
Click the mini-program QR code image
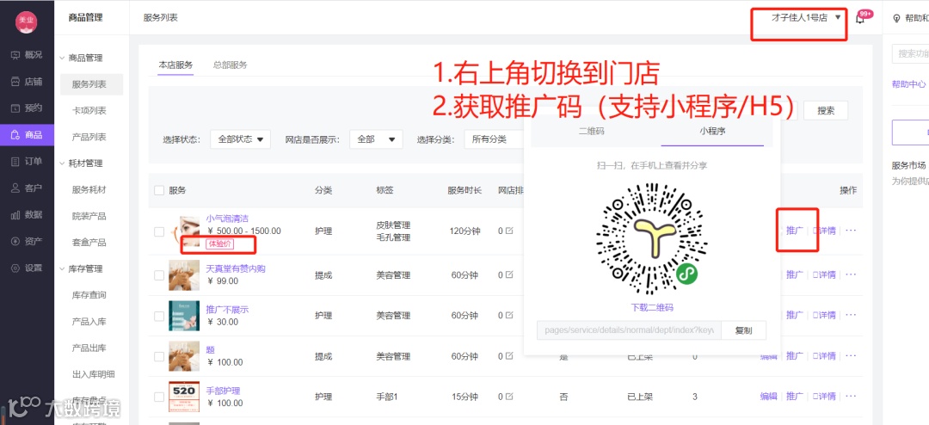click(651, 239)
